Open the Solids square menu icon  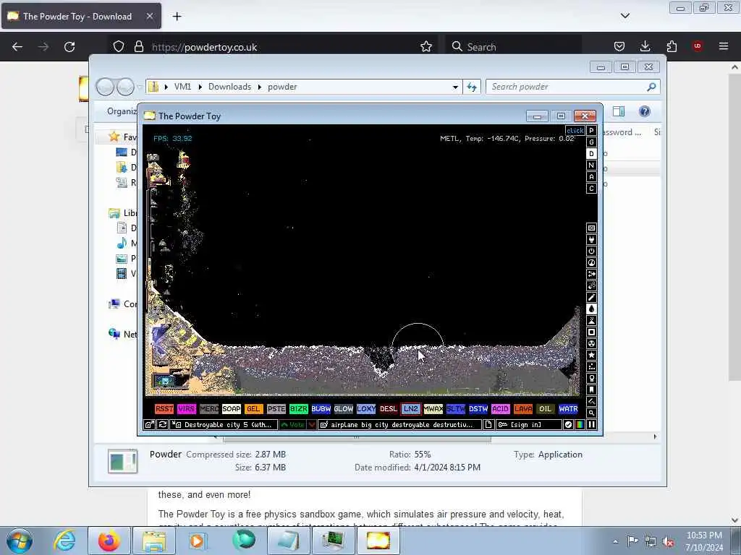click(591, 332)
